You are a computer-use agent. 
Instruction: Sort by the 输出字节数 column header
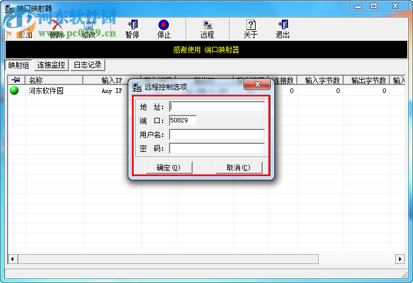point(367,80)
